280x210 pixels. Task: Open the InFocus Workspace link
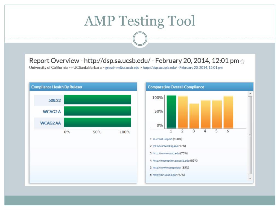(165, 146)
